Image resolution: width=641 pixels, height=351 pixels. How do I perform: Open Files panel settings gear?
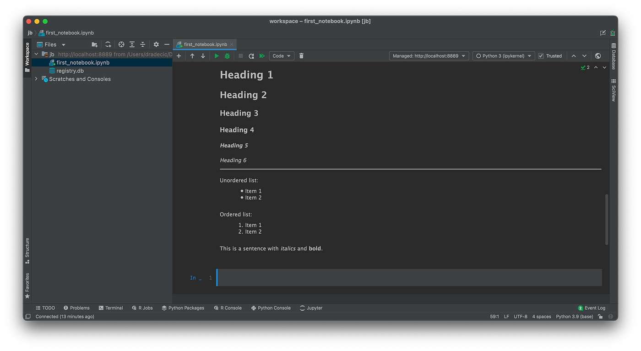pos(156,44)
